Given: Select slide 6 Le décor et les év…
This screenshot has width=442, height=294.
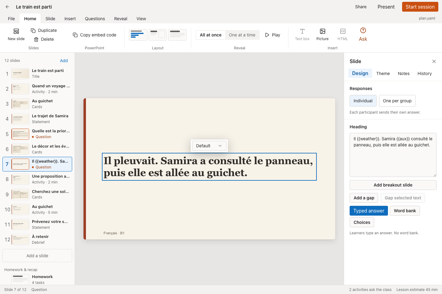Looking at the screenshot, I should click(37, 149).
